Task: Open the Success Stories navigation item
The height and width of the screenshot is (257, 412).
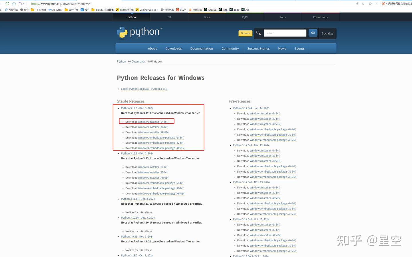Action: (258, 48)
